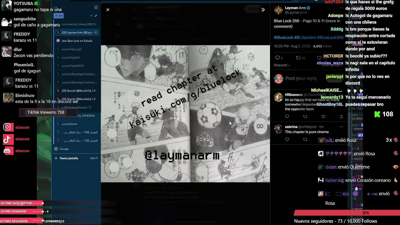Image resolution: width=400 pixels, height=225 pixels.
Task: Click the ULTIMO DONADOR label
Action: point(14,212)
